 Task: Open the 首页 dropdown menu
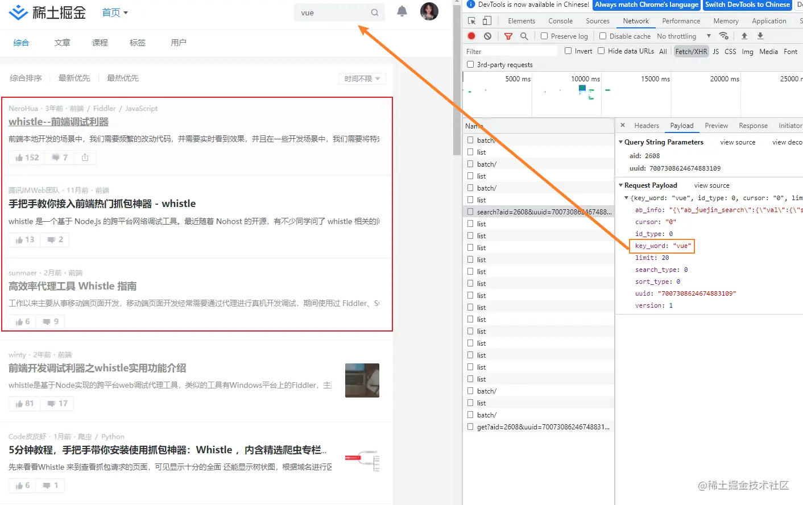115,13
